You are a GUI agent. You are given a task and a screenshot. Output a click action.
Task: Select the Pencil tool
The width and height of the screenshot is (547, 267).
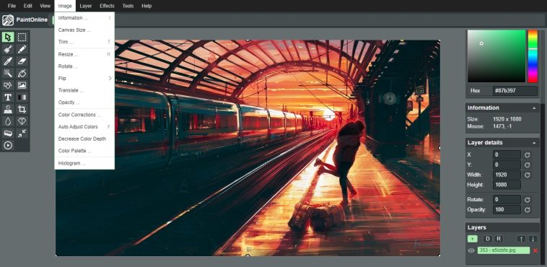click(22, 49)
